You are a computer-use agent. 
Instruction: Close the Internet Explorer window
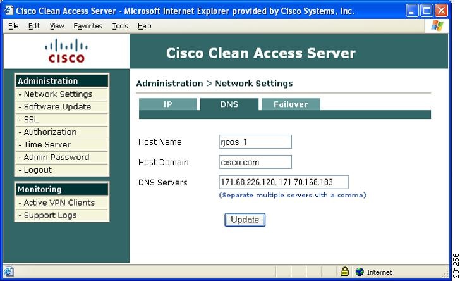(x=441, y=11)
